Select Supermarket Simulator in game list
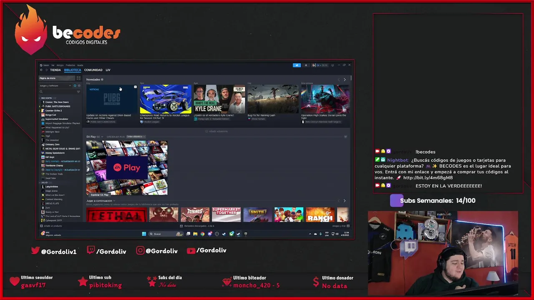Image resolution: width=534 pixels, height=300 pixels. [56, 119]
